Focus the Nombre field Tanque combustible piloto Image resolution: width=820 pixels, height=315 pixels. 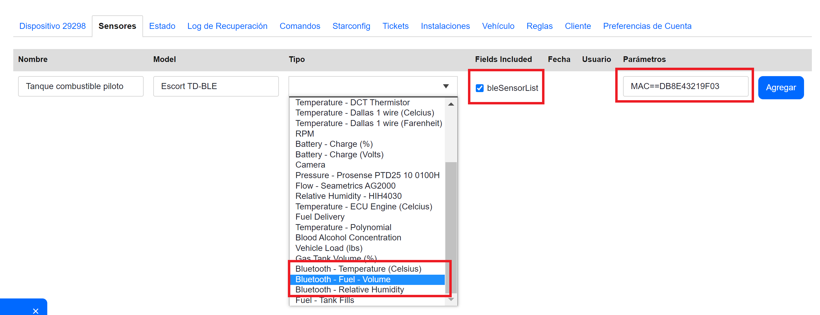click(x=80, y=86)
